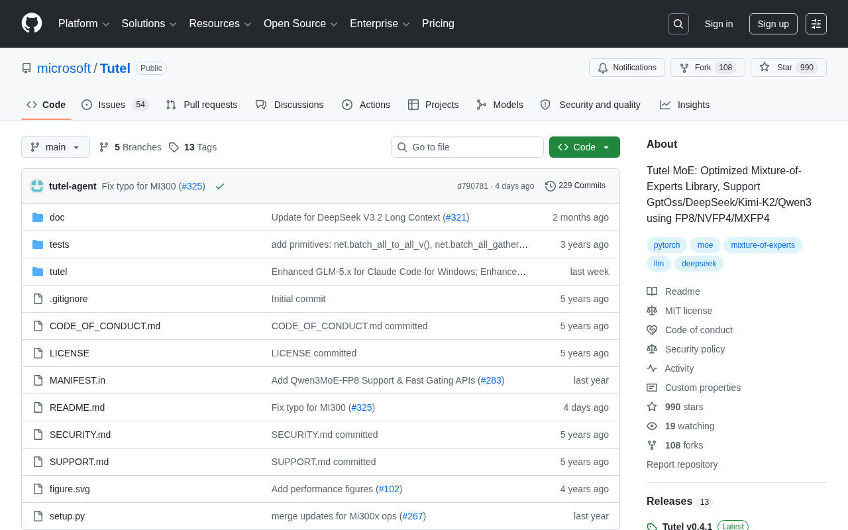
Task: Click the doc folder icon
Action: click(38, 217)
